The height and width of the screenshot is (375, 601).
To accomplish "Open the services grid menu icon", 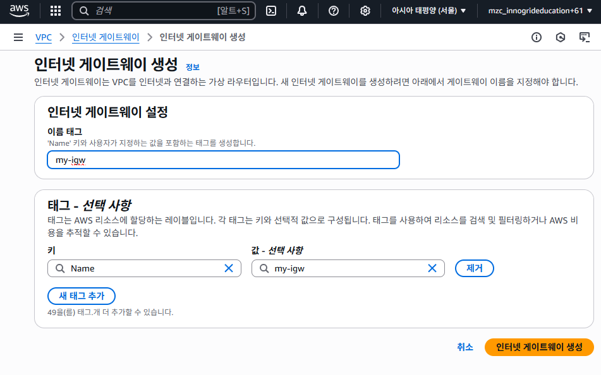I will [x=56, y=11].
